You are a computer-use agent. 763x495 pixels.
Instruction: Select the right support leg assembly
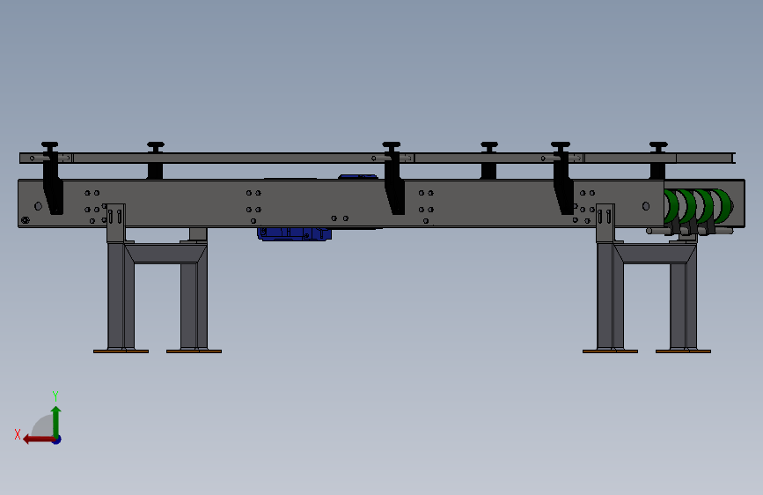point(647,278)
